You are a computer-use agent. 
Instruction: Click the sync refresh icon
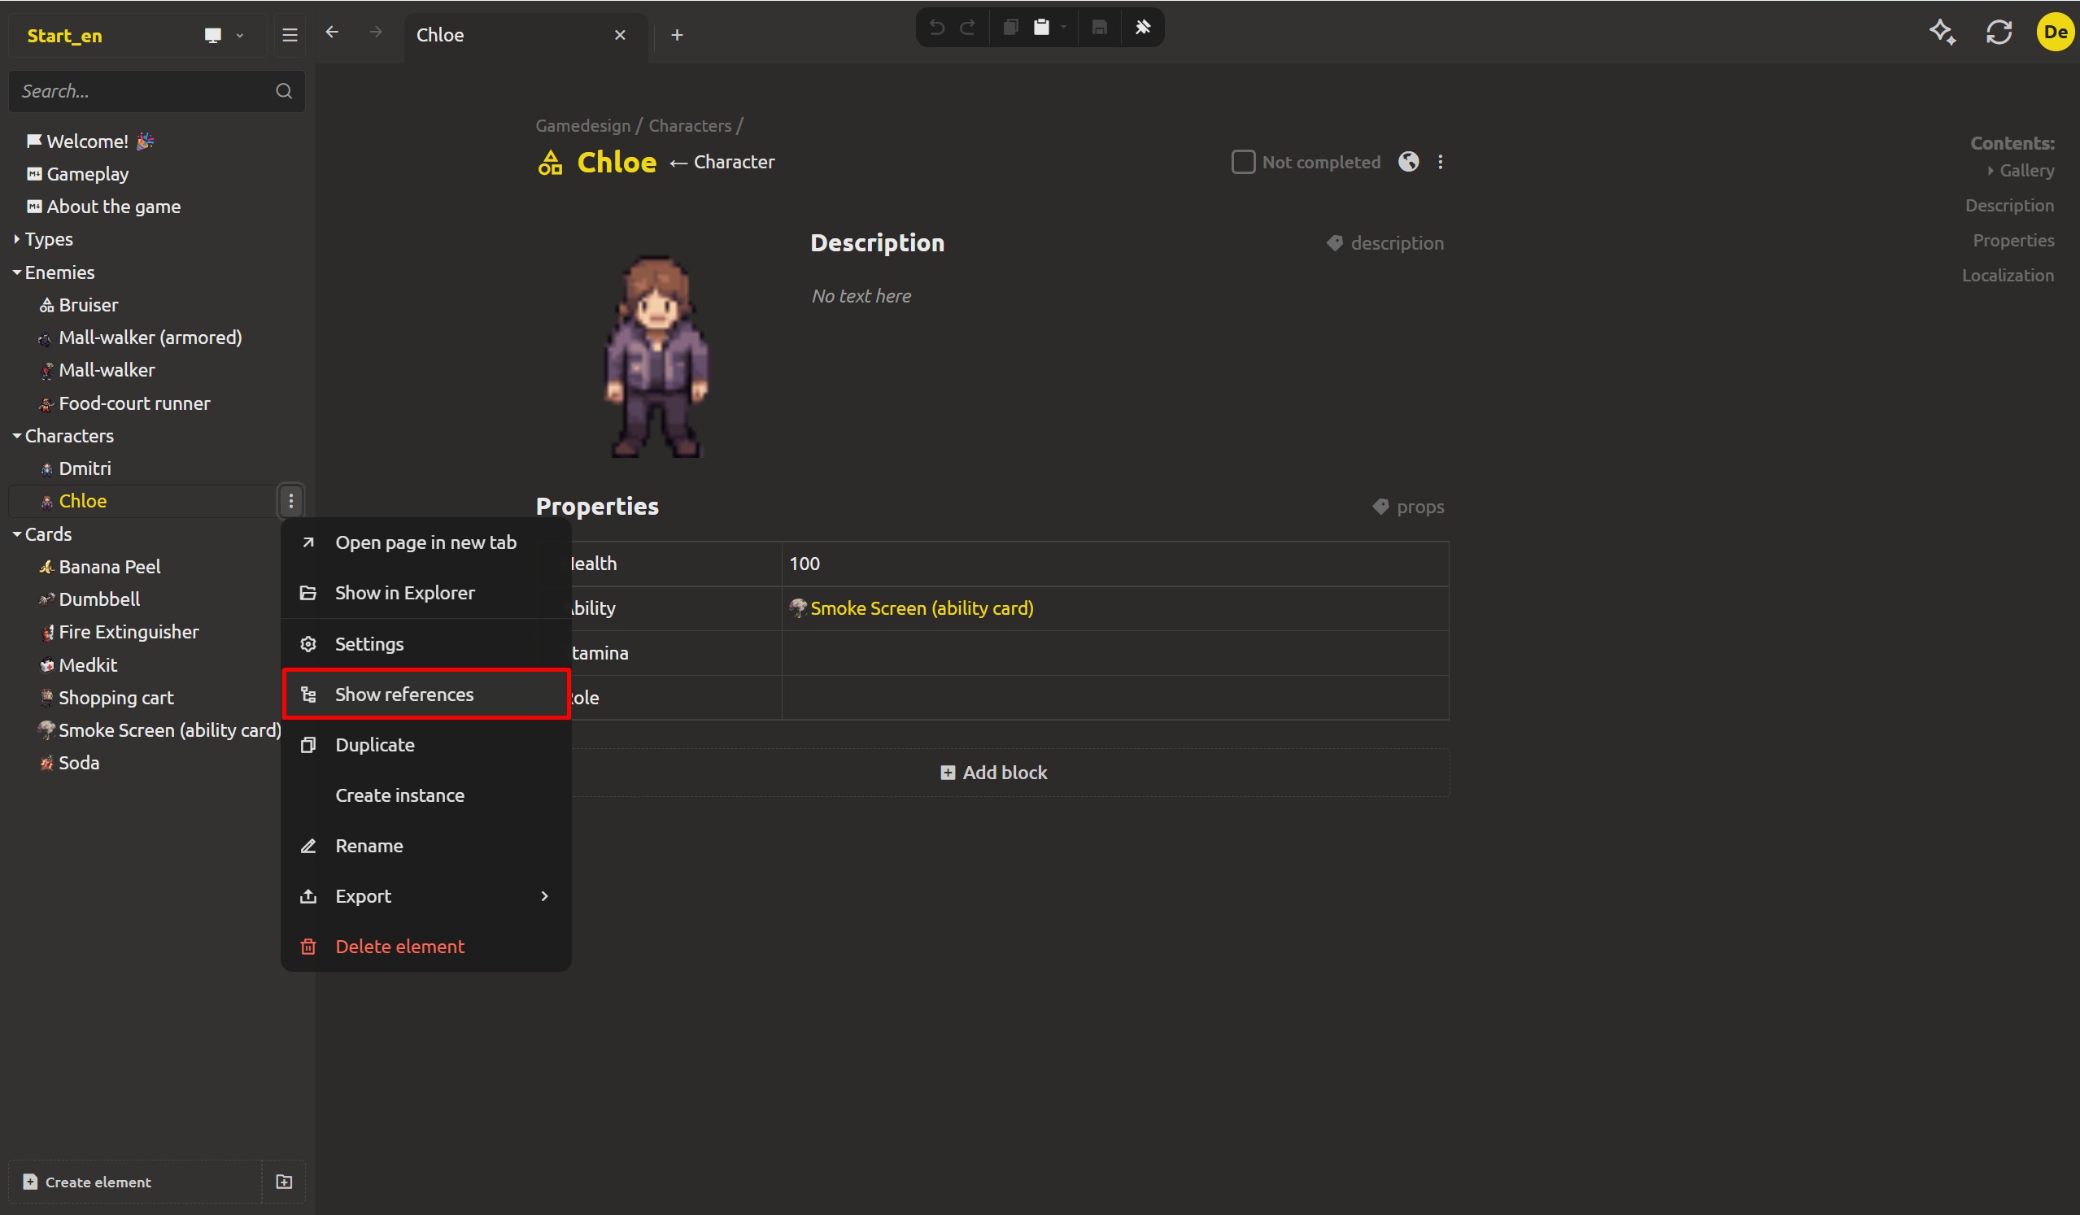click(1999, 33)
